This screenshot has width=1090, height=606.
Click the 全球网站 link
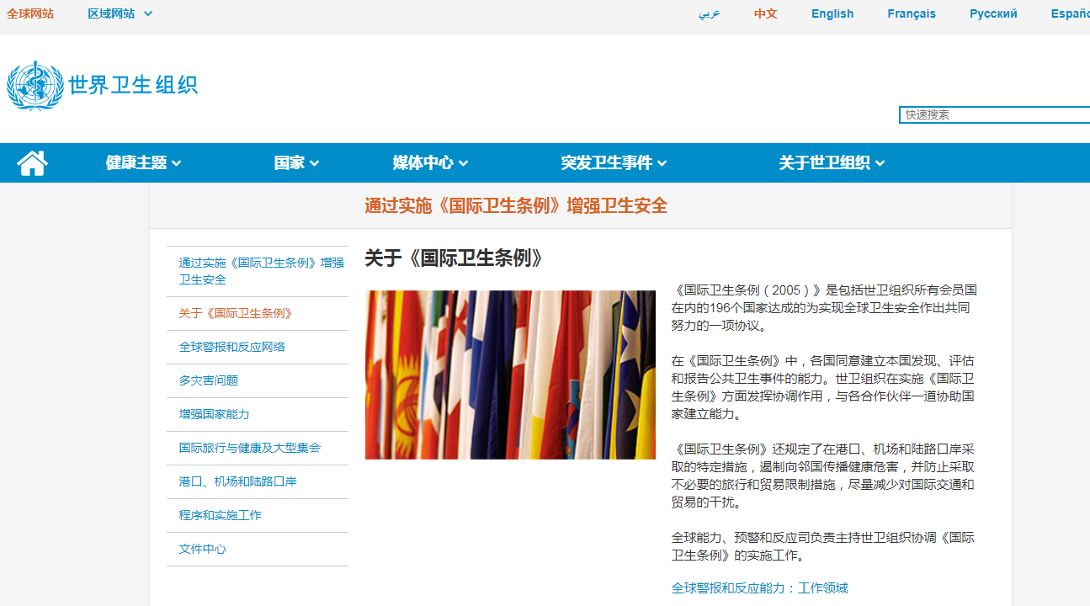tap(31, 13)
